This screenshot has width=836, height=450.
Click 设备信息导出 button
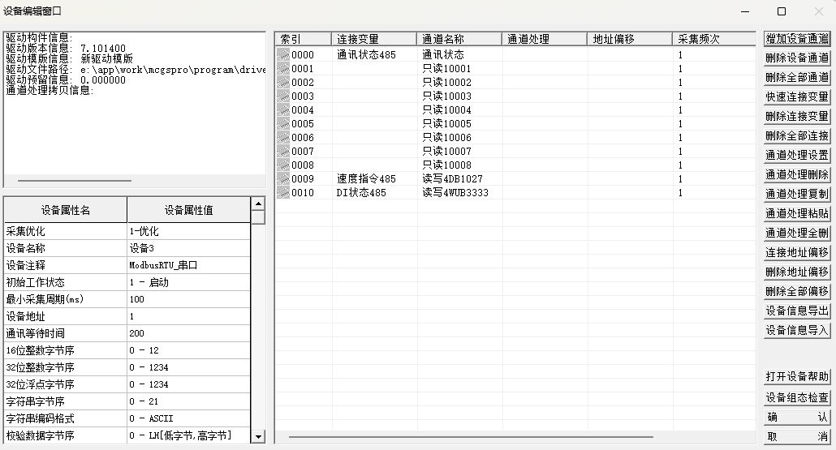click(x=797, y=311)
